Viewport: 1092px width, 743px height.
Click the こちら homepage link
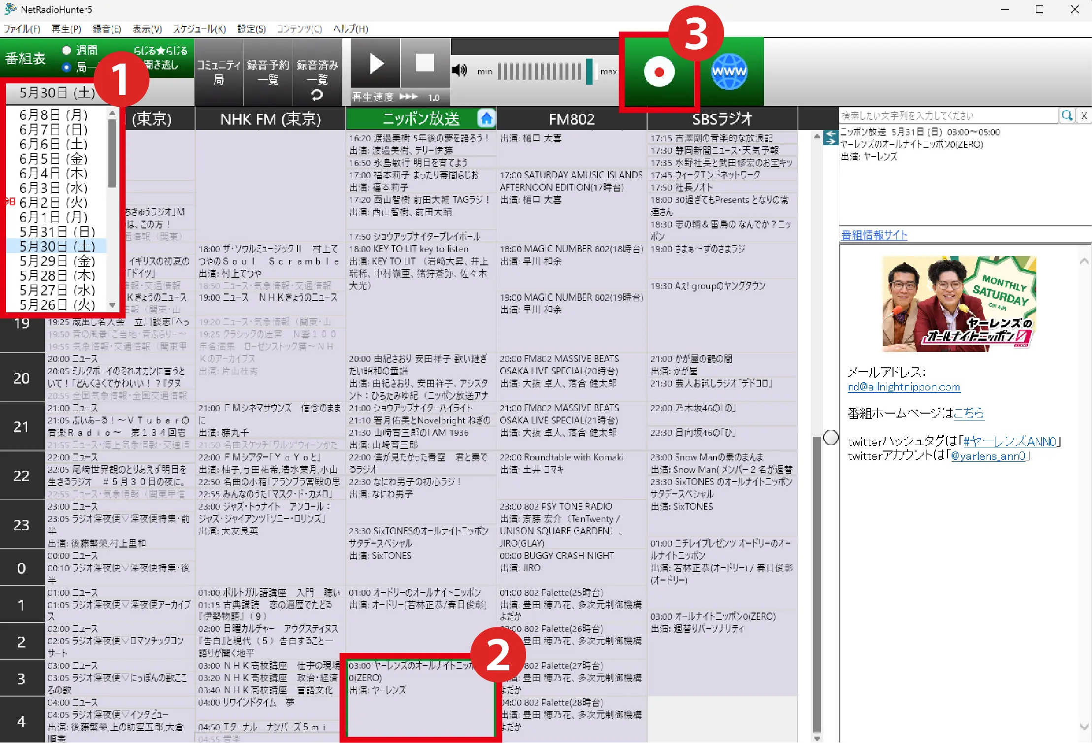(x=968, y=413)
